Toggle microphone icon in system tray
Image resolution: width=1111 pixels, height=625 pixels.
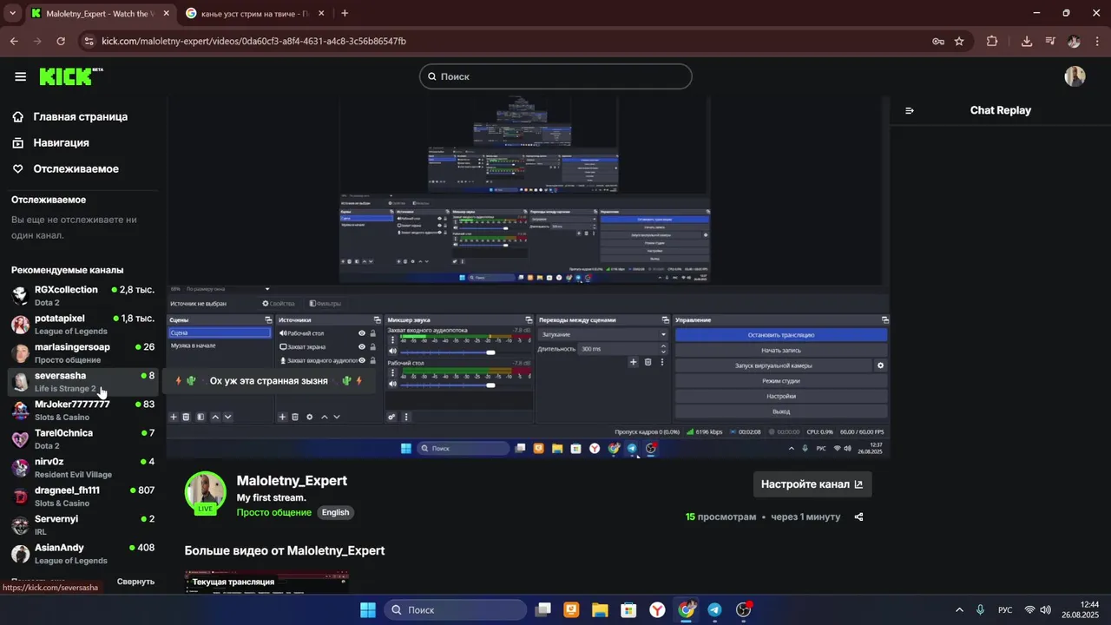pos(980,610)
